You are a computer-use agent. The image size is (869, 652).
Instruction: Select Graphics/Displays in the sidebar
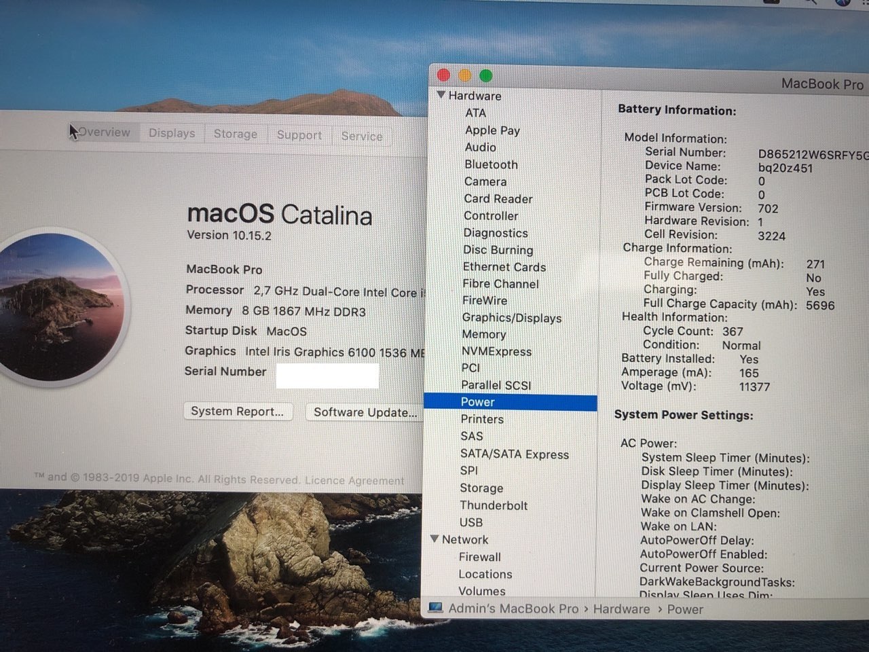pyautogui.click(x=512, y=317)
